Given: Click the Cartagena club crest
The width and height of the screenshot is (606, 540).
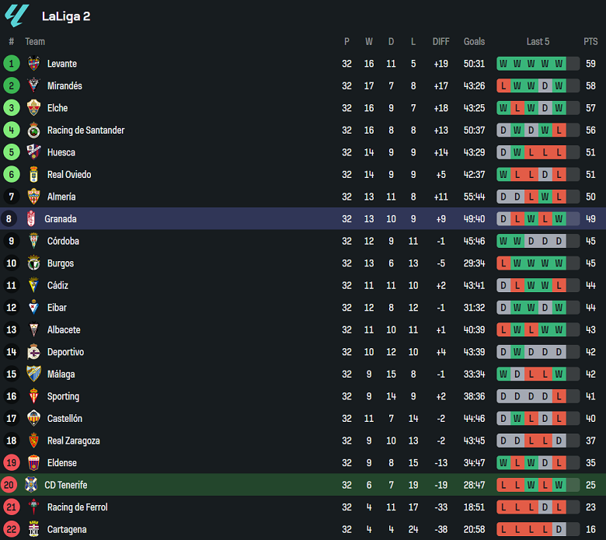Looking at the screenshot, I should click(33, 529).
